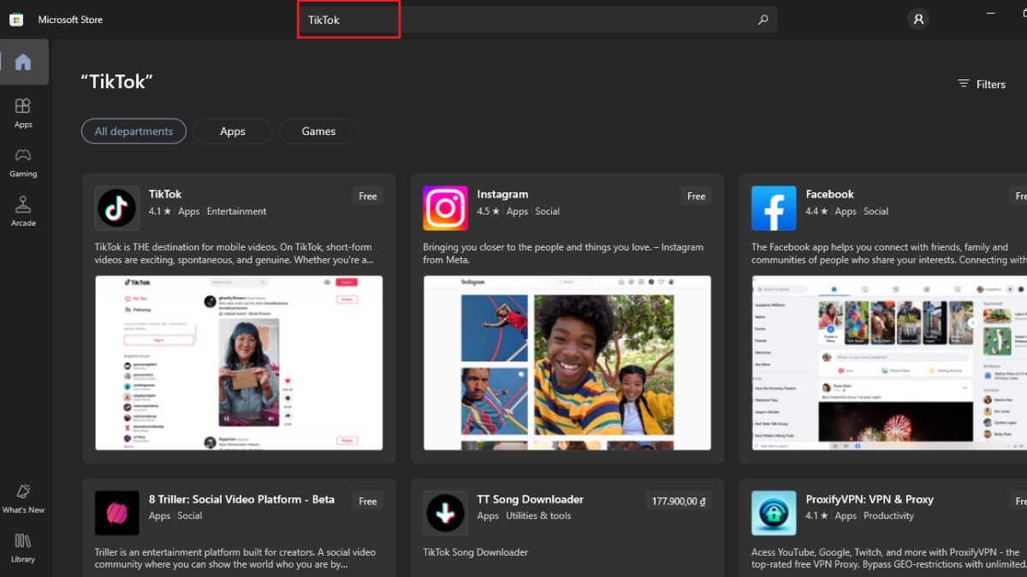Click Facebook's 4.4 star rating
The width and height of the screenshot is (1027, 577).
click(x=817, y=211)
